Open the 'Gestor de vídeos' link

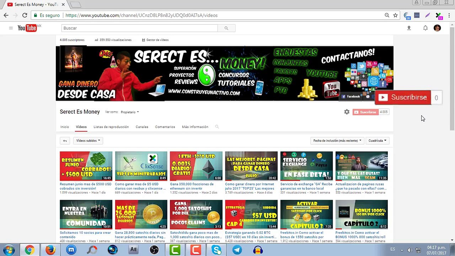pyautogui.click(x=155, y=40)
